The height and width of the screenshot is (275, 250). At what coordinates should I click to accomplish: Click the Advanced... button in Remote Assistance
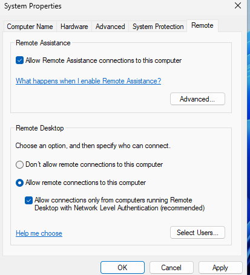point(197,99)
